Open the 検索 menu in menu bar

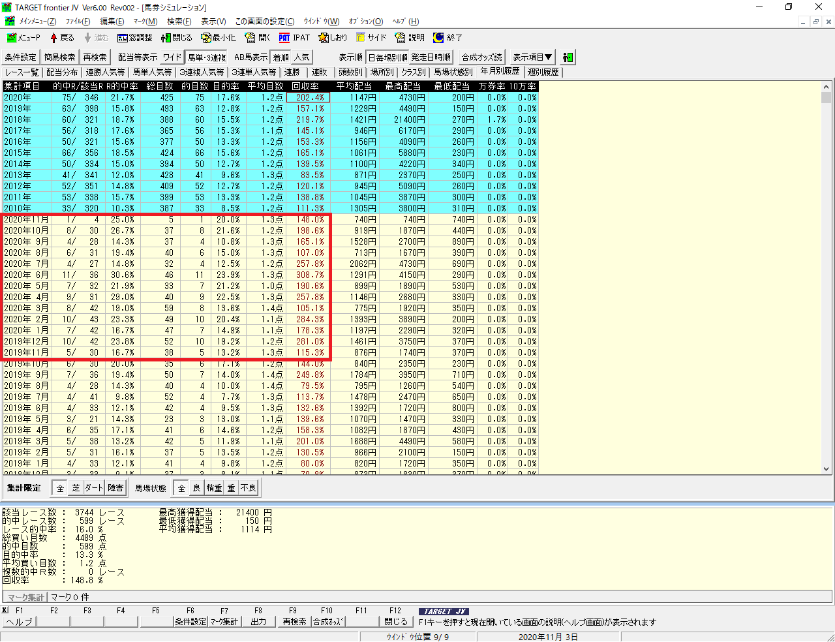[x=179, y=22]
